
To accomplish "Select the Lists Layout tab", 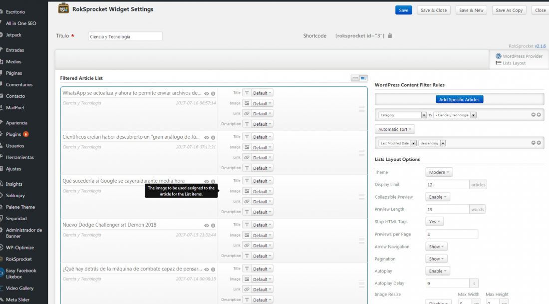I will (511, 63).
